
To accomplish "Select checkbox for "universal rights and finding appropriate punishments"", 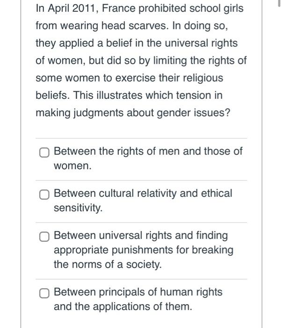I will tap(44, 237).
